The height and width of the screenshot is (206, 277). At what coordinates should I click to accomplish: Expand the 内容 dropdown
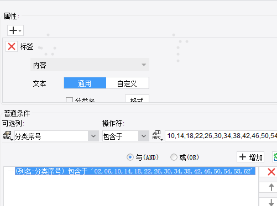[x=90, y=65]
